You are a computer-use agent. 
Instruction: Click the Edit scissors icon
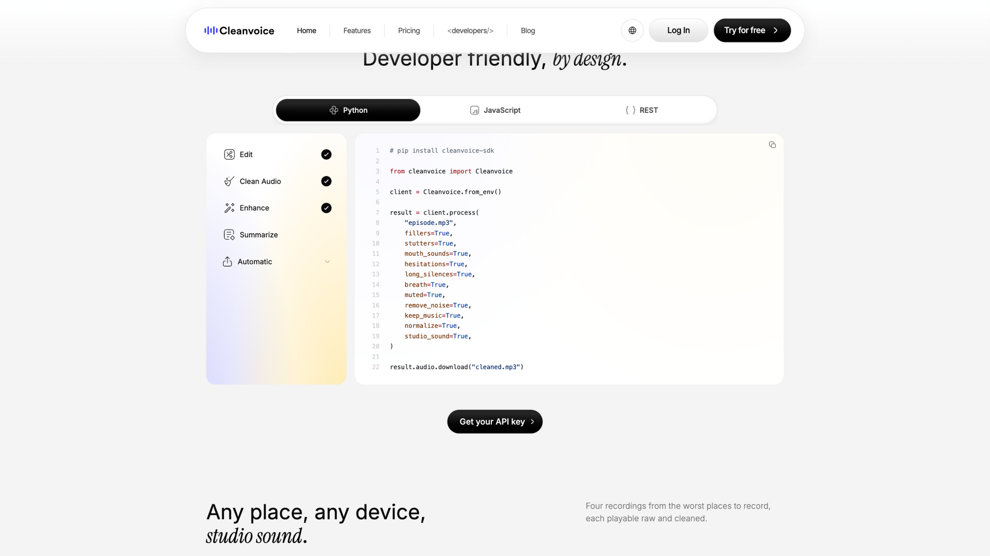pyautogui.click(x=229, y=154)
